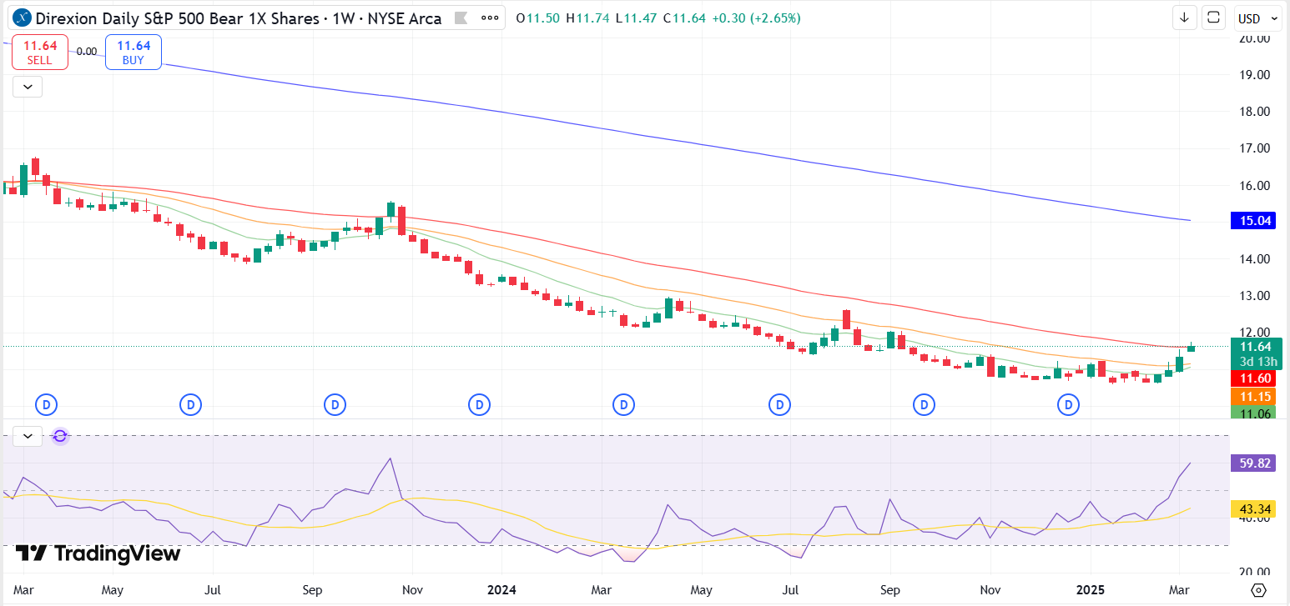Click the flag icon beside NYSE Arca

coord(461,18)
